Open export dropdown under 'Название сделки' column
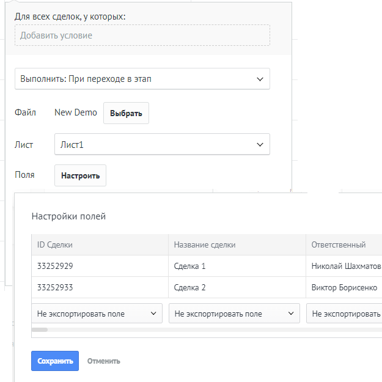This screenshot has width=382, height=382. pos(234,314)
